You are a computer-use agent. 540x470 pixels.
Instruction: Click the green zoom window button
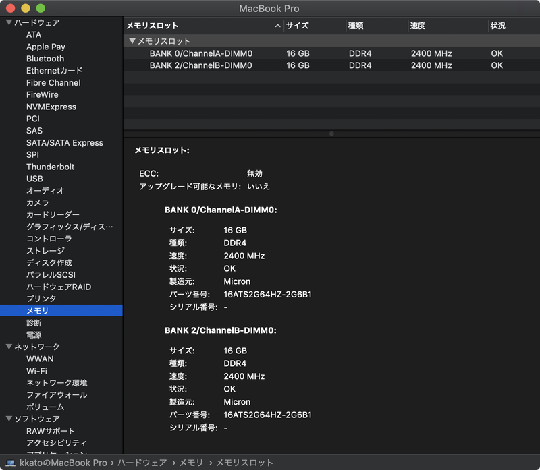coord(40,8)
